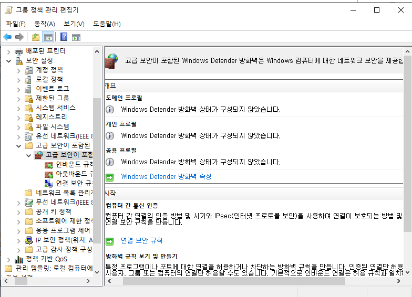Click info icon under 개인 프로필
The height and width of the screenshot is (297, 412).
tap(110, 135)
